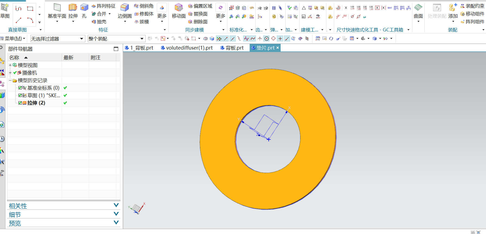Open the 整个装配 scope dropdown
The width and height of the screenshot is (486, 234).
coord(116,39)
